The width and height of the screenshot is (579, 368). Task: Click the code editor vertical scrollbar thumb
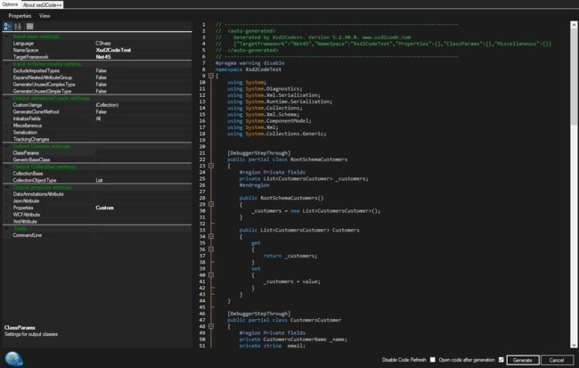click(574, 77)
